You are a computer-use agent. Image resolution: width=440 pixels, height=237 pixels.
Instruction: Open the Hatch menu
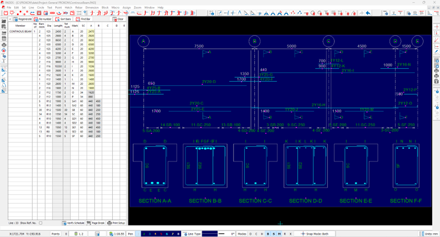coord(68,7)
